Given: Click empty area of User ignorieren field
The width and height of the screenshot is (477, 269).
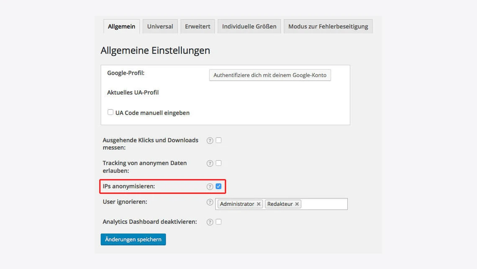Looking at the screenshot, I should tap(324, 204).
